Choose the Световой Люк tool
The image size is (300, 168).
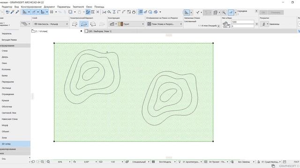[x=9, y=113]
